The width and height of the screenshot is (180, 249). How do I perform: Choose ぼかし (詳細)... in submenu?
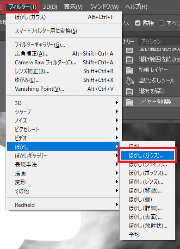(148, 208)
